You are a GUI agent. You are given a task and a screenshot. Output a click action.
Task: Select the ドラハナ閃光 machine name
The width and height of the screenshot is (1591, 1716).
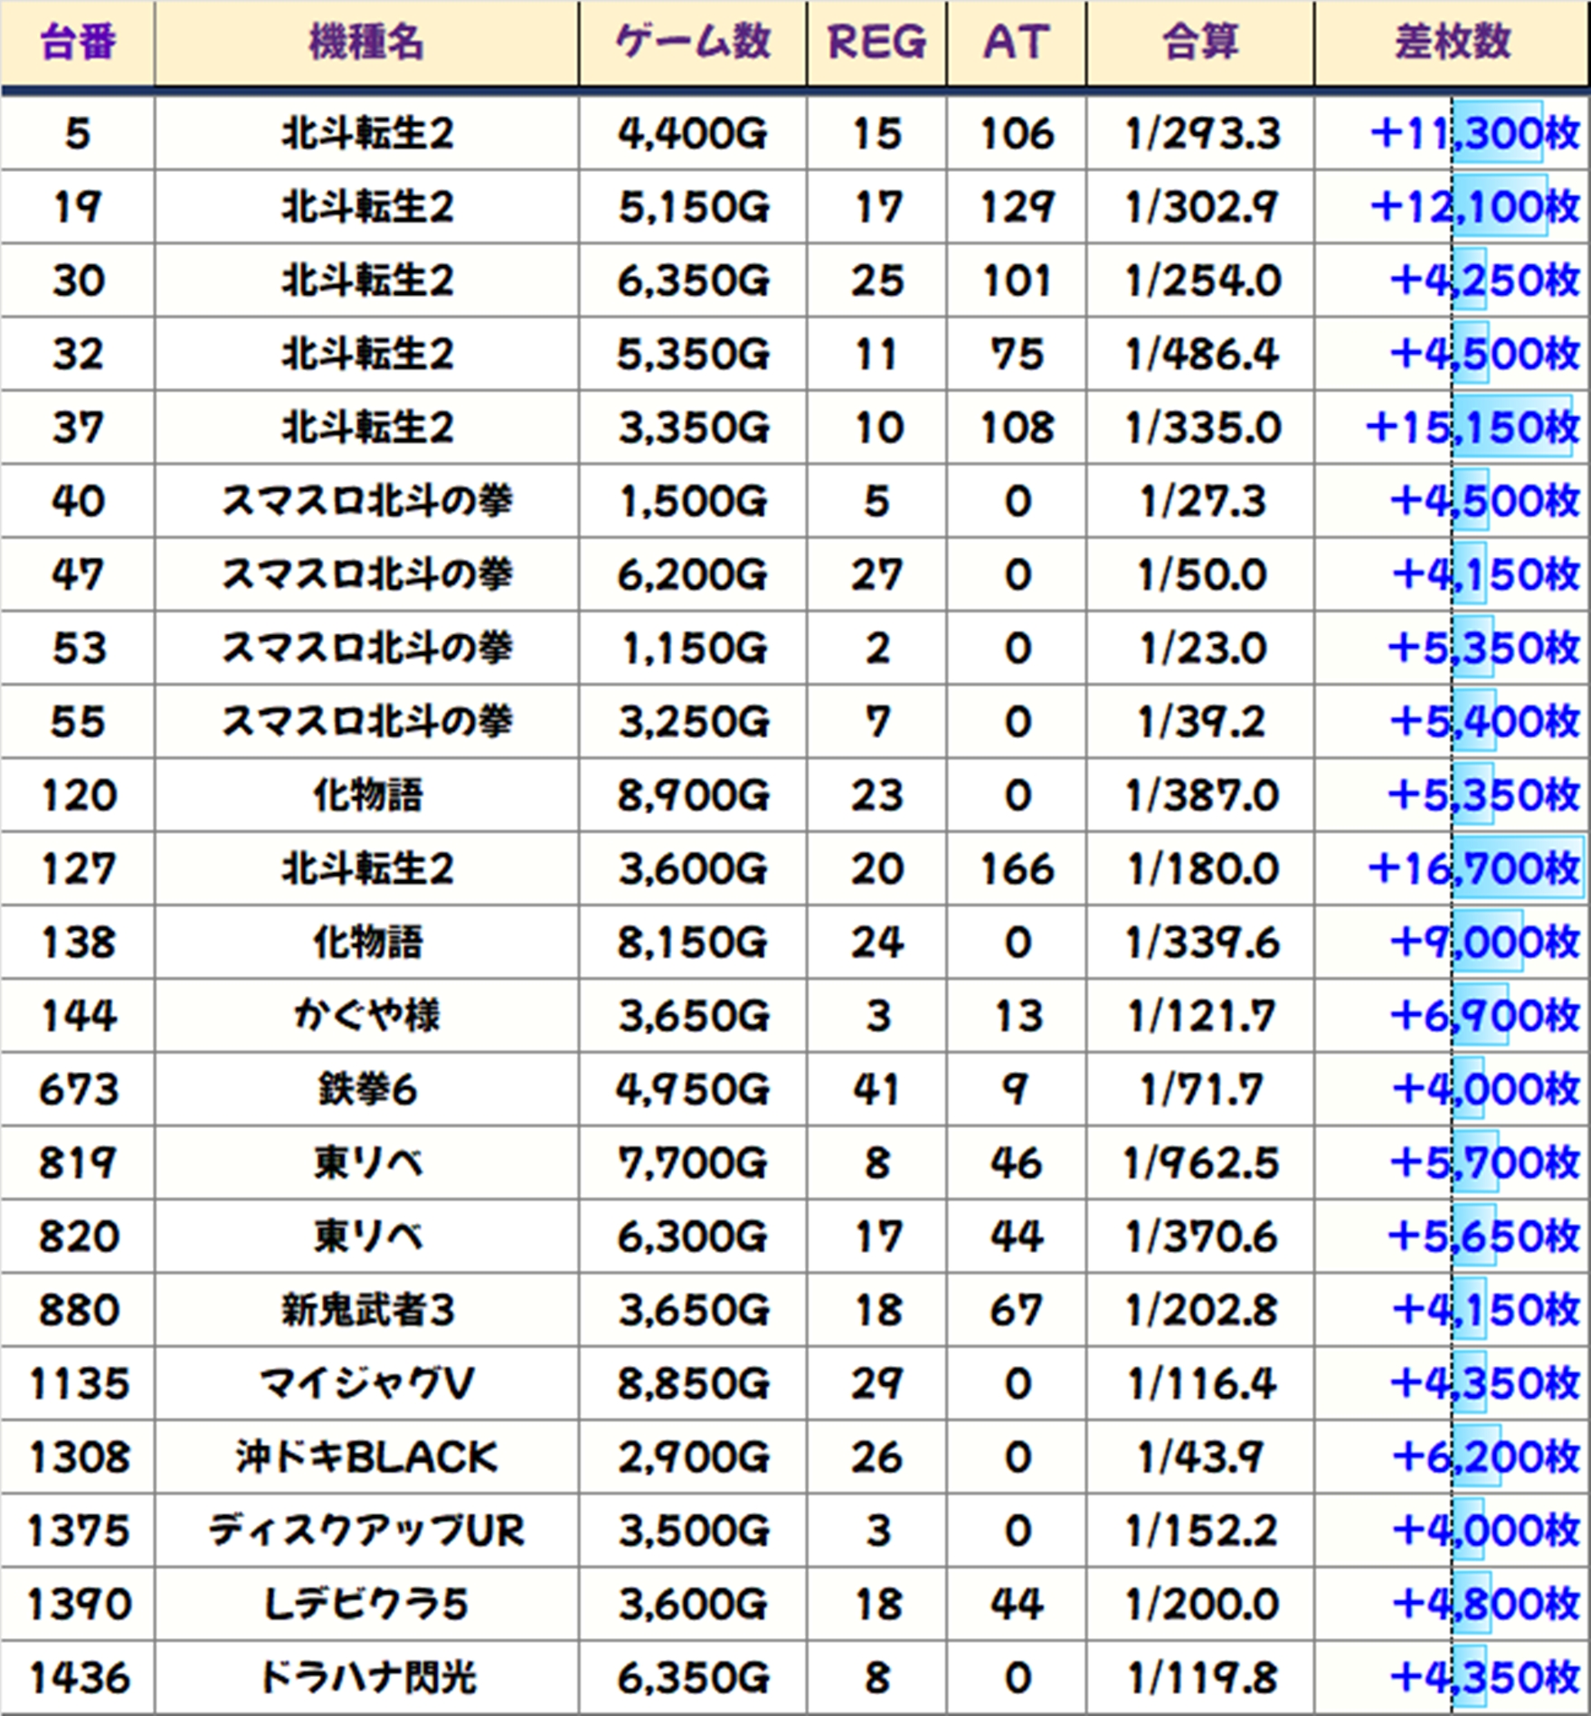[x=366, y=1678]
